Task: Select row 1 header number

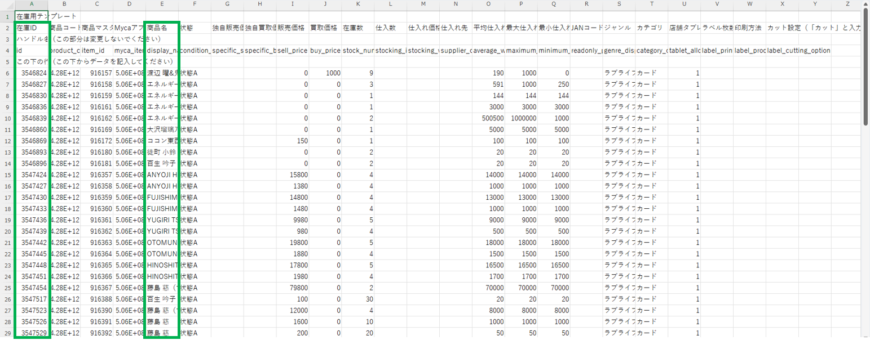Action: [x=7, y=16]
